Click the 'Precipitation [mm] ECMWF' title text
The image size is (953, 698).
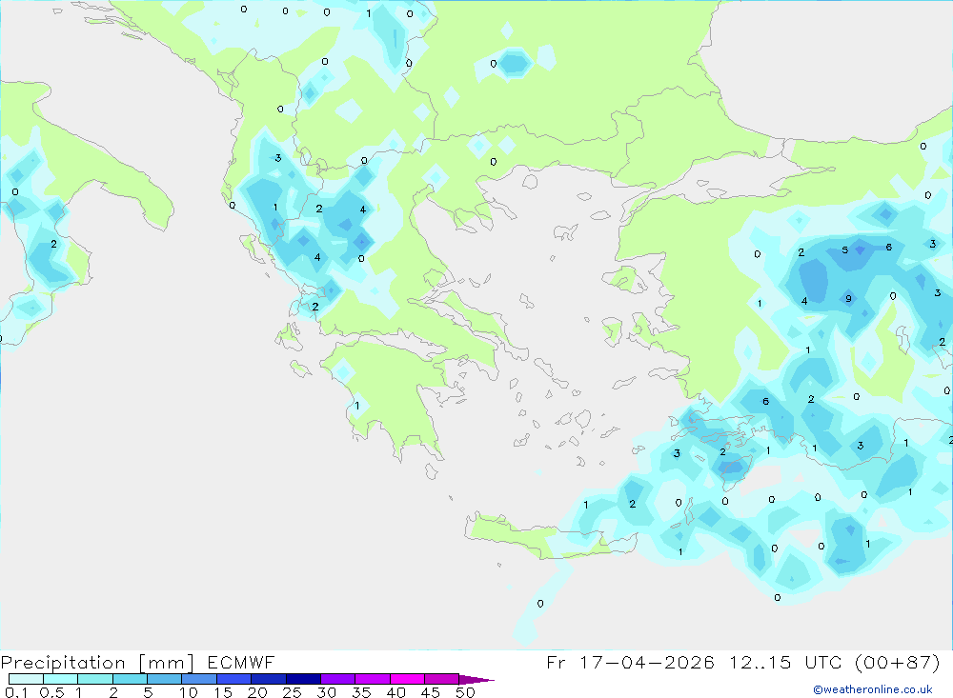(x=138, y=662)
